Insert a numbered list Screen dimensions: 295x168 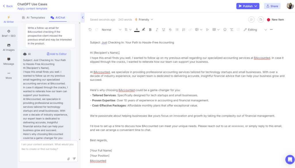click(x=184, y=30)
